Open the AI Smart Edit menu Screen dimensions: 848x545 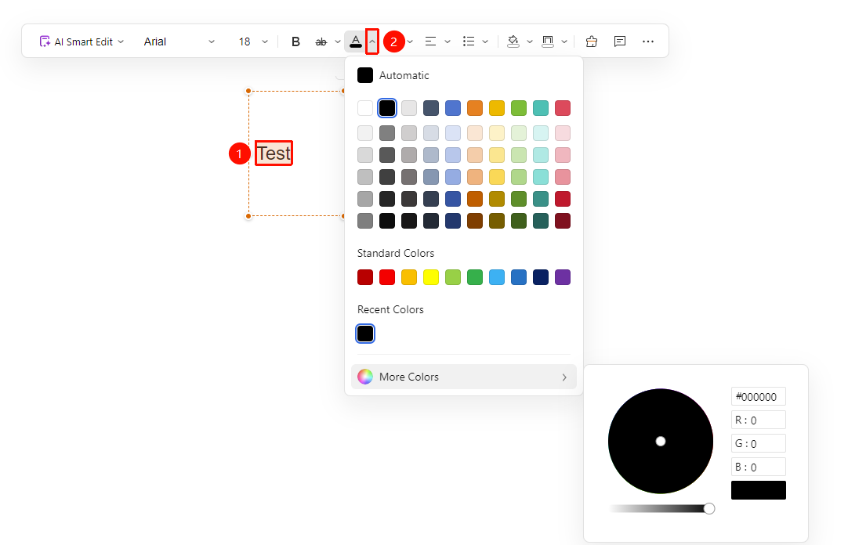point(82,42)
